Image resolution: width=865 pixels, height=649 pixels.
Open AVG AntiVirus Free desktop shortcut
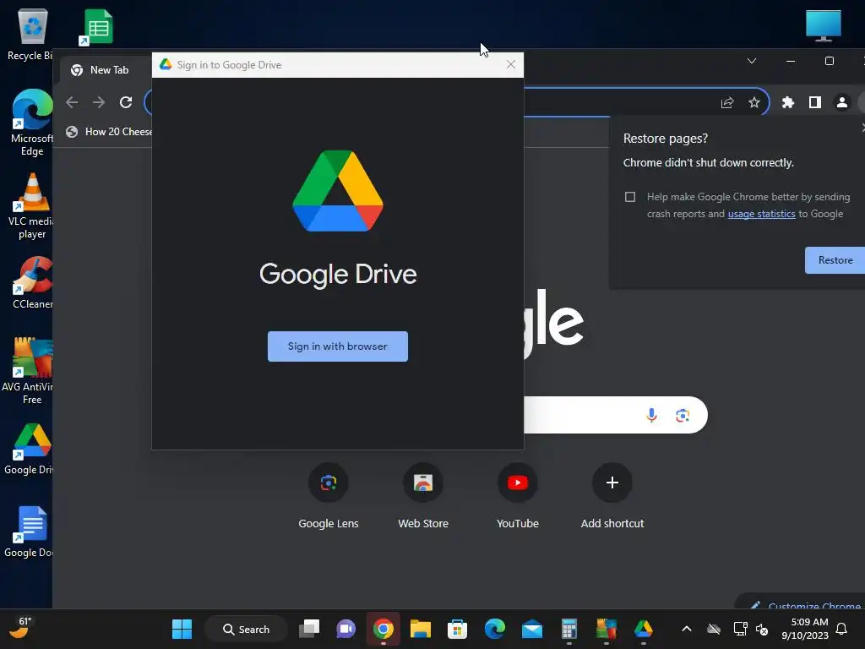click(29, 371)
